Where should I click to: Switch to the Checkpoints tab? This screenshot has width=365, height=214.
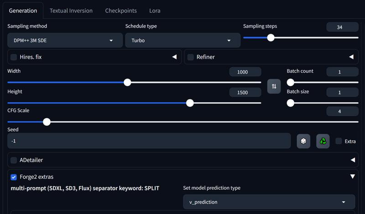click(121, 10)
